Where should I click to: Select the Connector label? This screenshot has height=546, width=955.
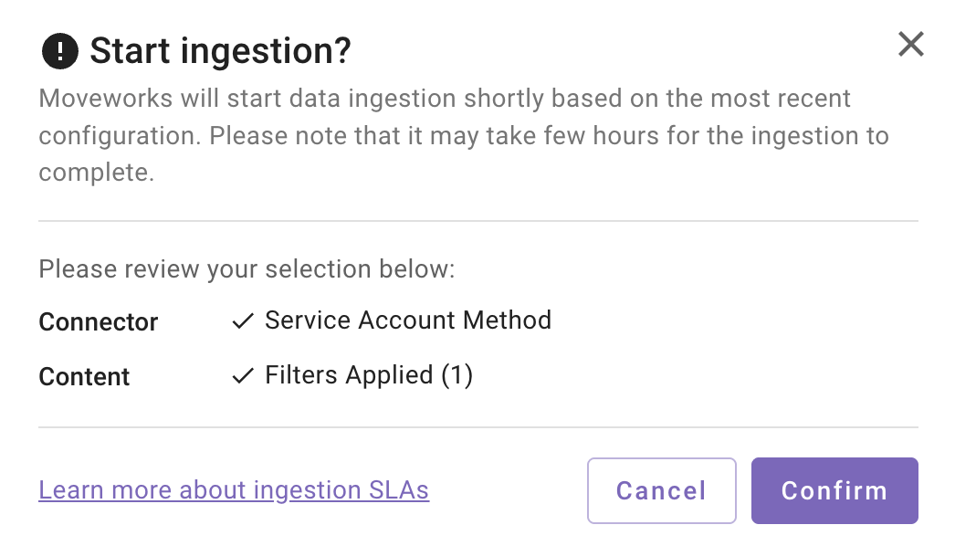click(x=99, y=322)
